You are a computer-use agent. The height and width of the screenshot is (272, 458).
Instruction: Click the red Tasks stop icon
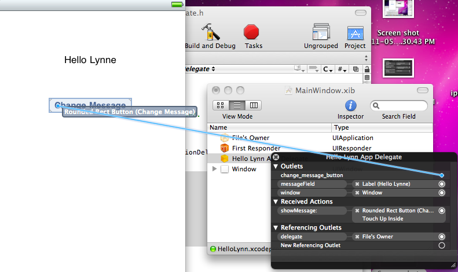252,32
